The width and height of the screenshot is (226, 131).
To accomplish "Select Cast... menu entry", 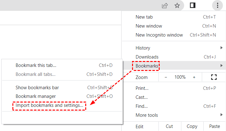I will 174,97.
